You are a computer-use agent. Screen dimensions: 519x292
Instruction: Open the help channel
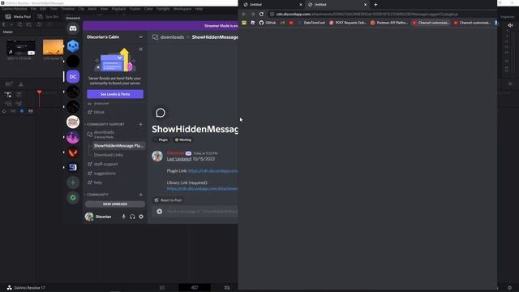[98, 182]
